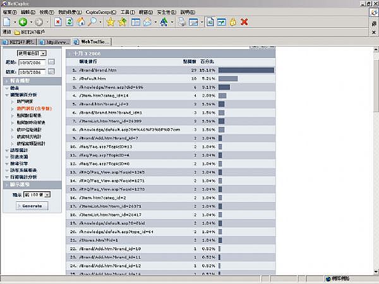Image resolution: width=379 pixels, height=284 pixels.
Task: Open the 檔案(F) menu
Action: (x=9, y=12)
